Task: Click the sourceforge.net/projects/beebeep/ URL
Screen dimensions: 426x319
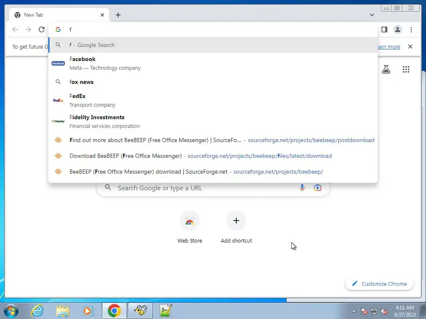Action: pyautogui.click(x=278, y=172)
